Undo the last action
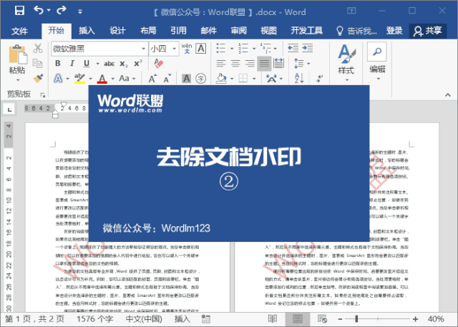The height and width of the screenshot is (327, 458). [x=39, y=11]
